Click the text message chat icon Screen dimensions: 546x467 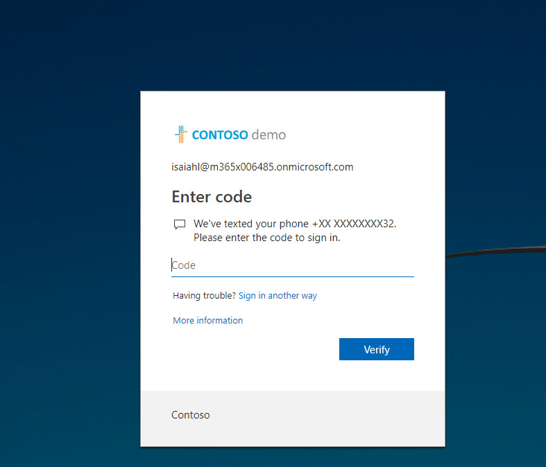click(x=180, y=224)
